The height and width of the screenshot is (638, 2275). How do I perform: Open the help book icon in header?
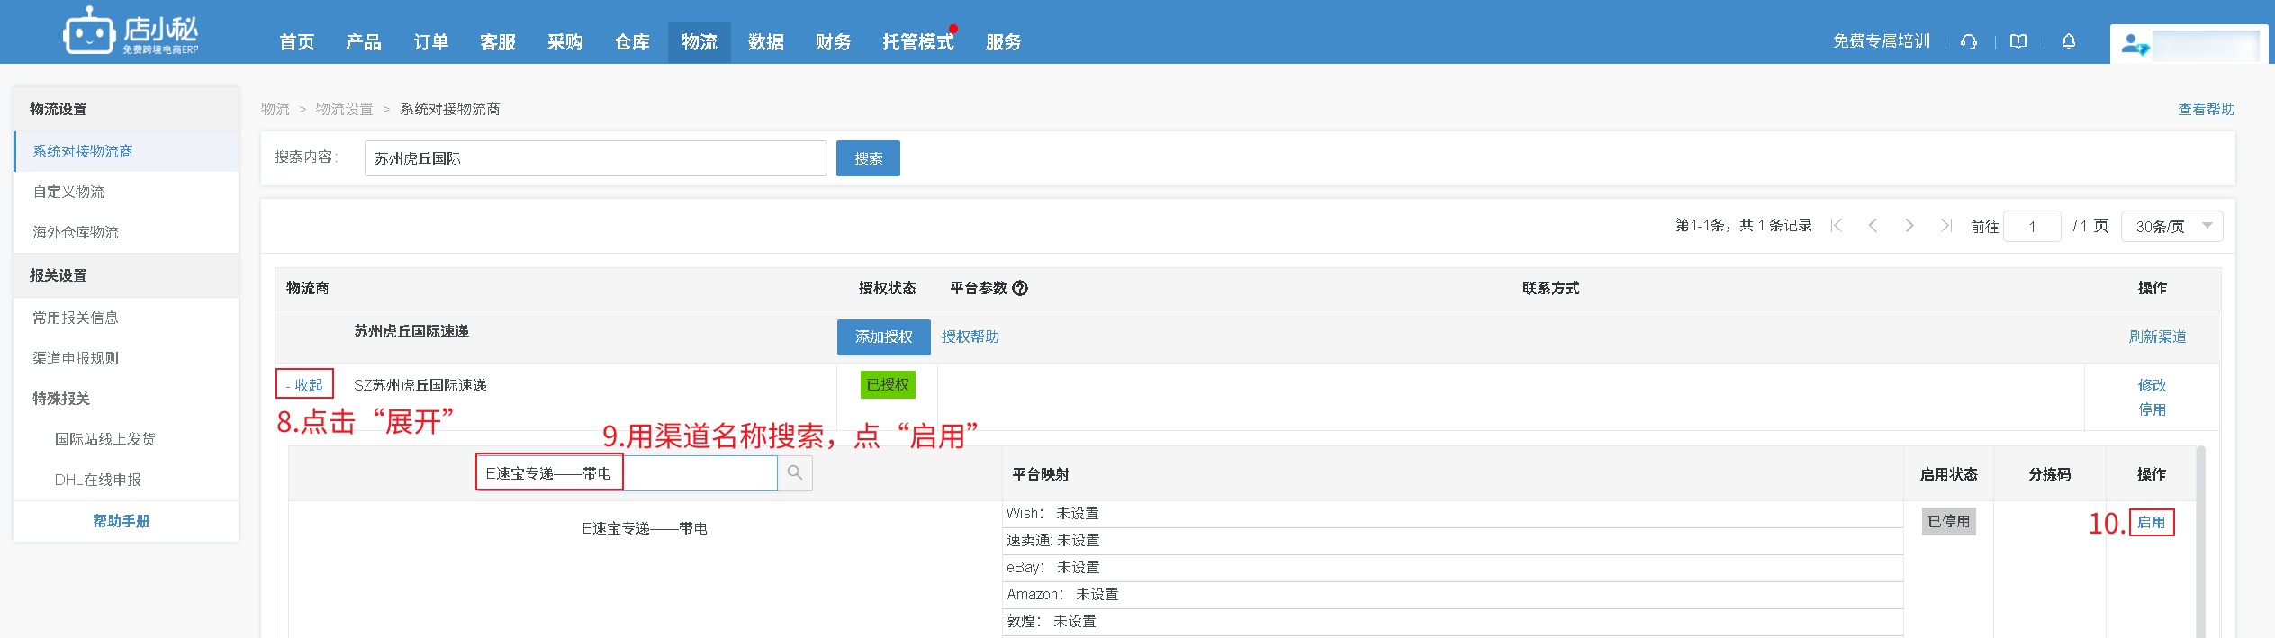click(2018, 41)
